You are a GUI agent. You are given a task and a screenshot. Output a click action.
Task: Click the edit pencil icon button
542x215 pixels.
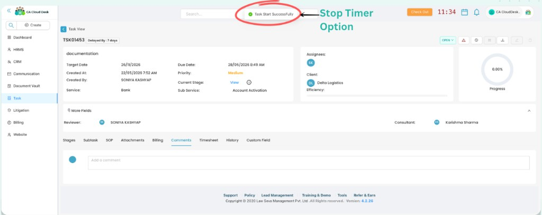(x=517, y=40)
